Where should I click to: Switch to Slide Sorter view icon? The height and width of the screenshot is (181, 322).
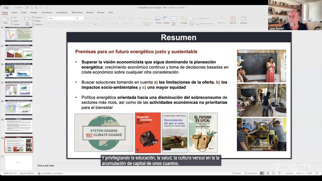pyautogui.click(x=268, y=173)
